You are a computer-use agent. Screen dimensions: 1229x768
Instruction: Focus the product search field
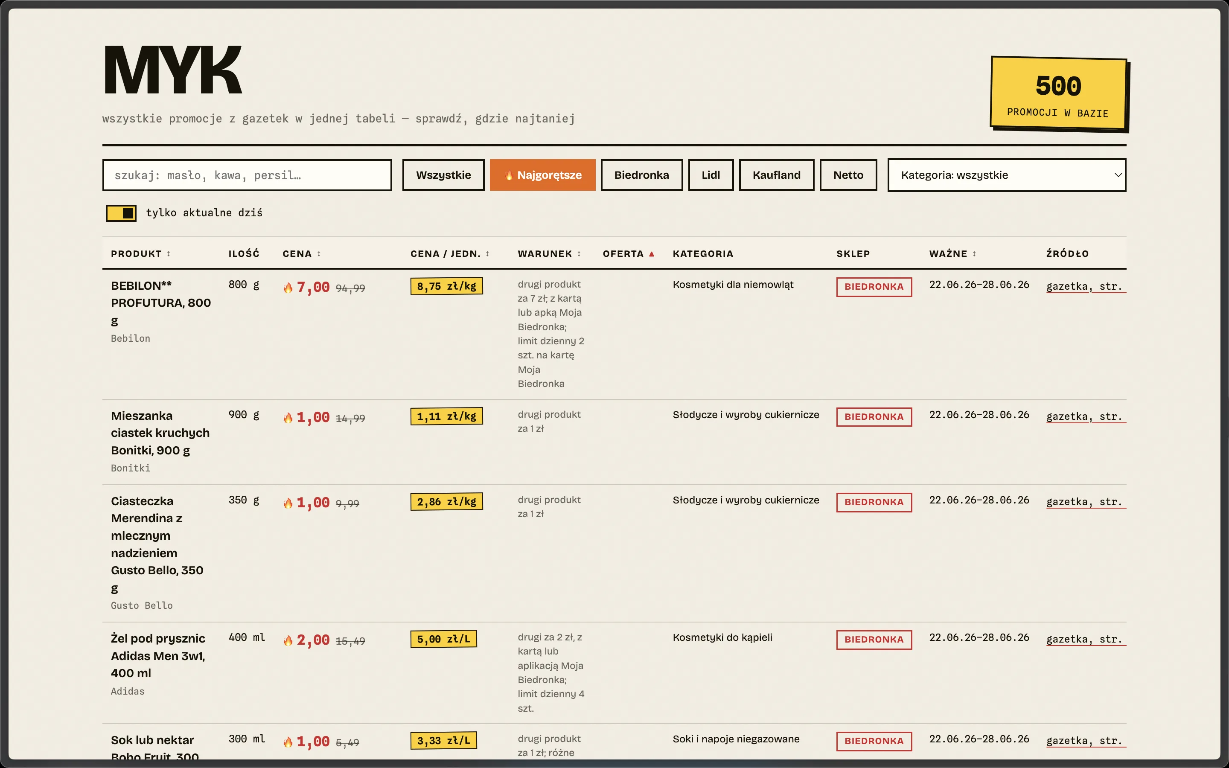[247, 175]
